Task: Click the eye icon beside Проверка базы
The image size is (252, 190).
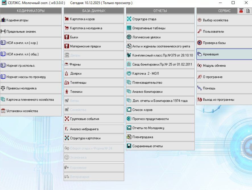Action: (199, 43)
